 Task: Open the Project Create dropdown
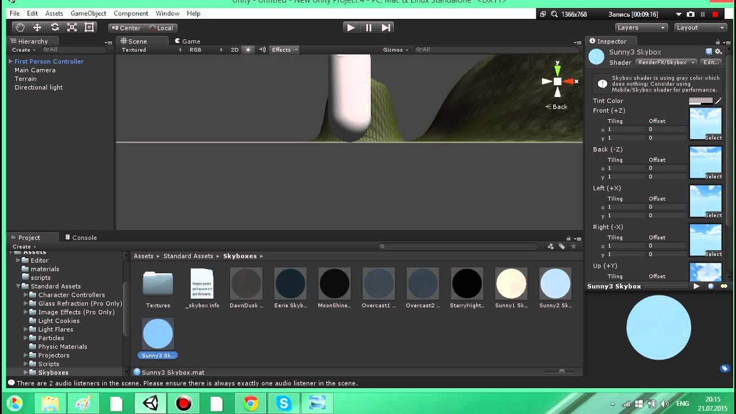click(24, 247)
